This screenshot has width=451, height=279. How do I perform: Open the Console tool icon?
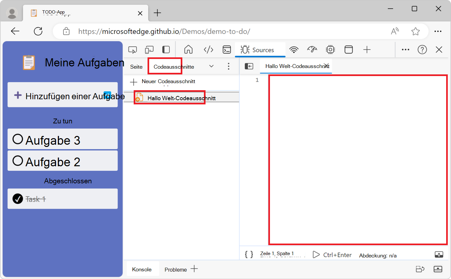pyautogui.click(x=227, y=50)
